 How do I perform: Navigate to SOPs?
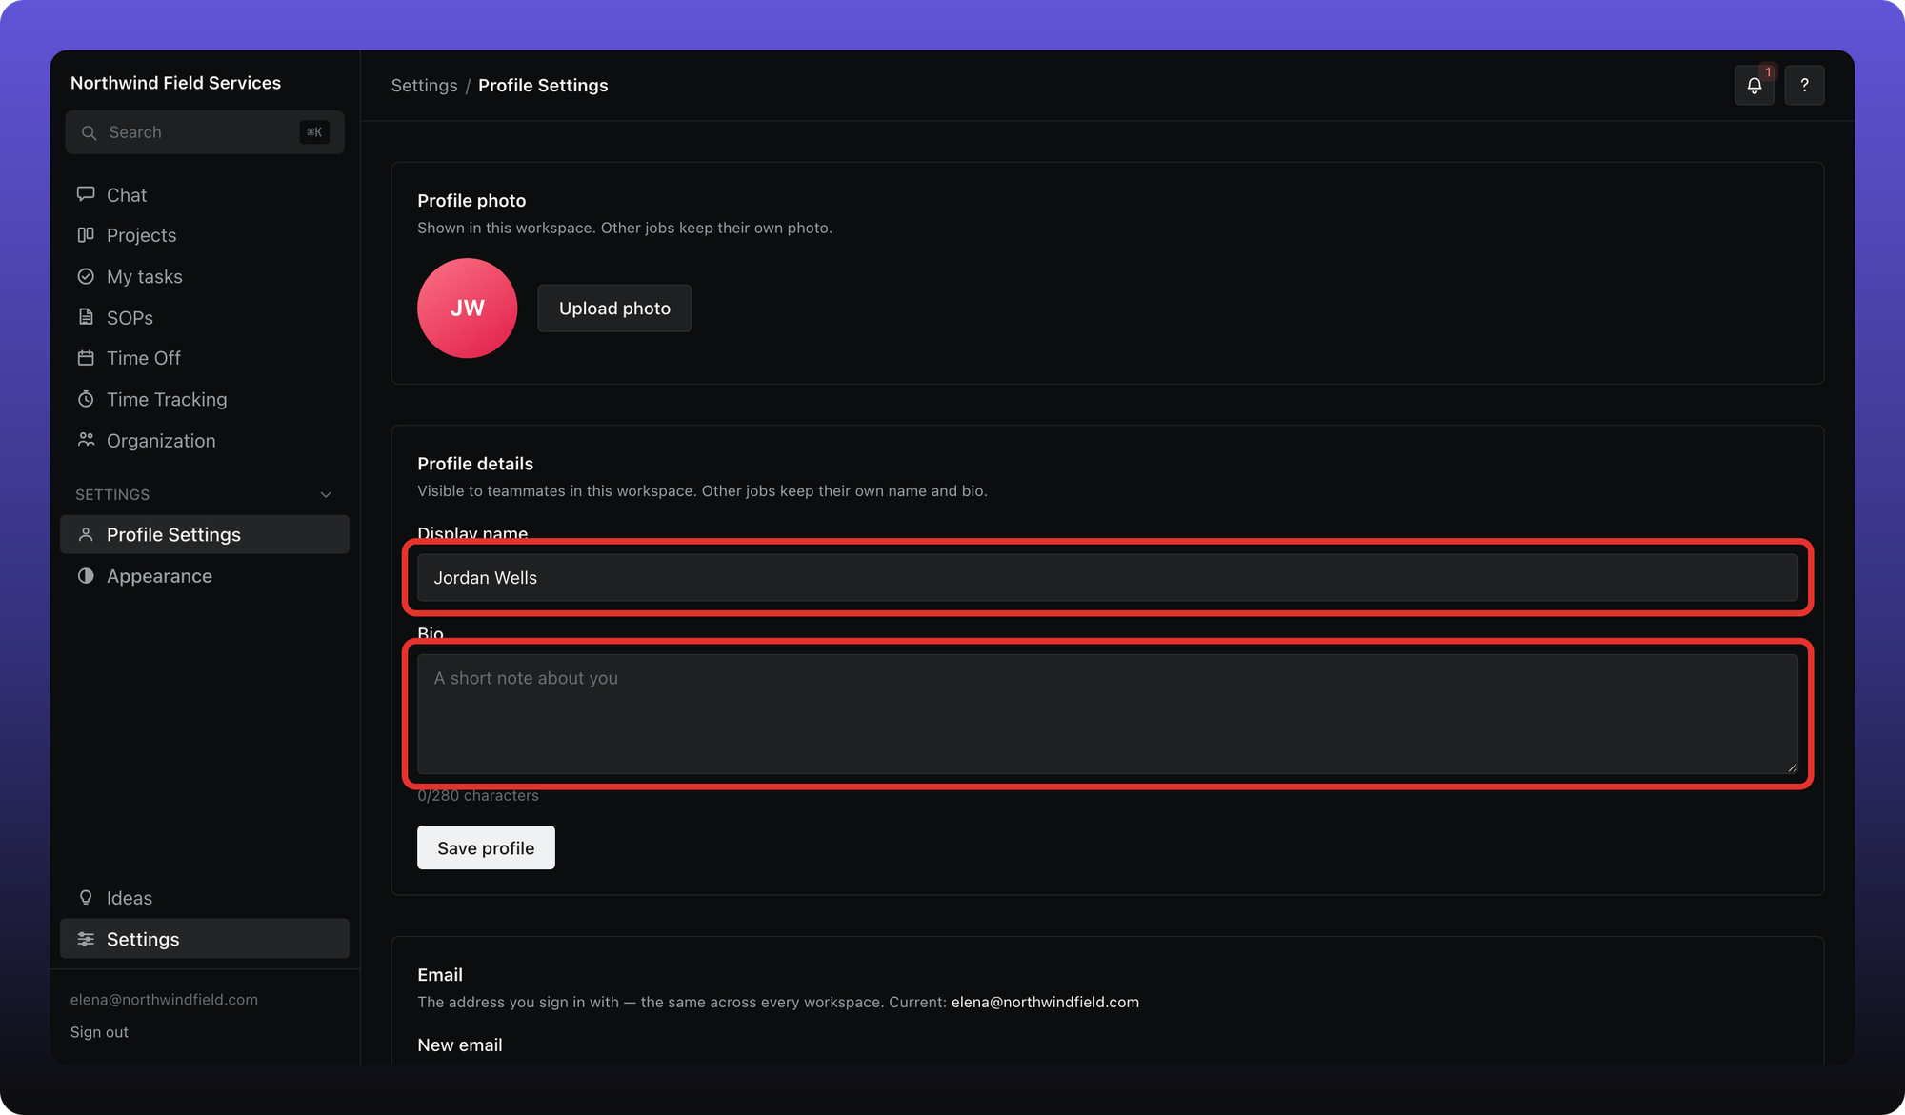(205, 317)
